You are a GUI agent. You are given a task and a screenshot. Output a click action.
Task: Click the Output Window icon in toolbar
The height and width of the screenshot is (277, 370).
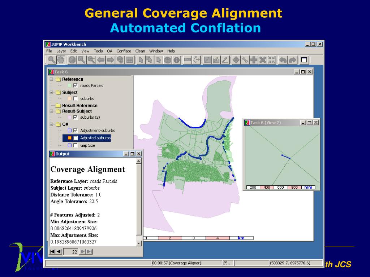tap(304, 60)
